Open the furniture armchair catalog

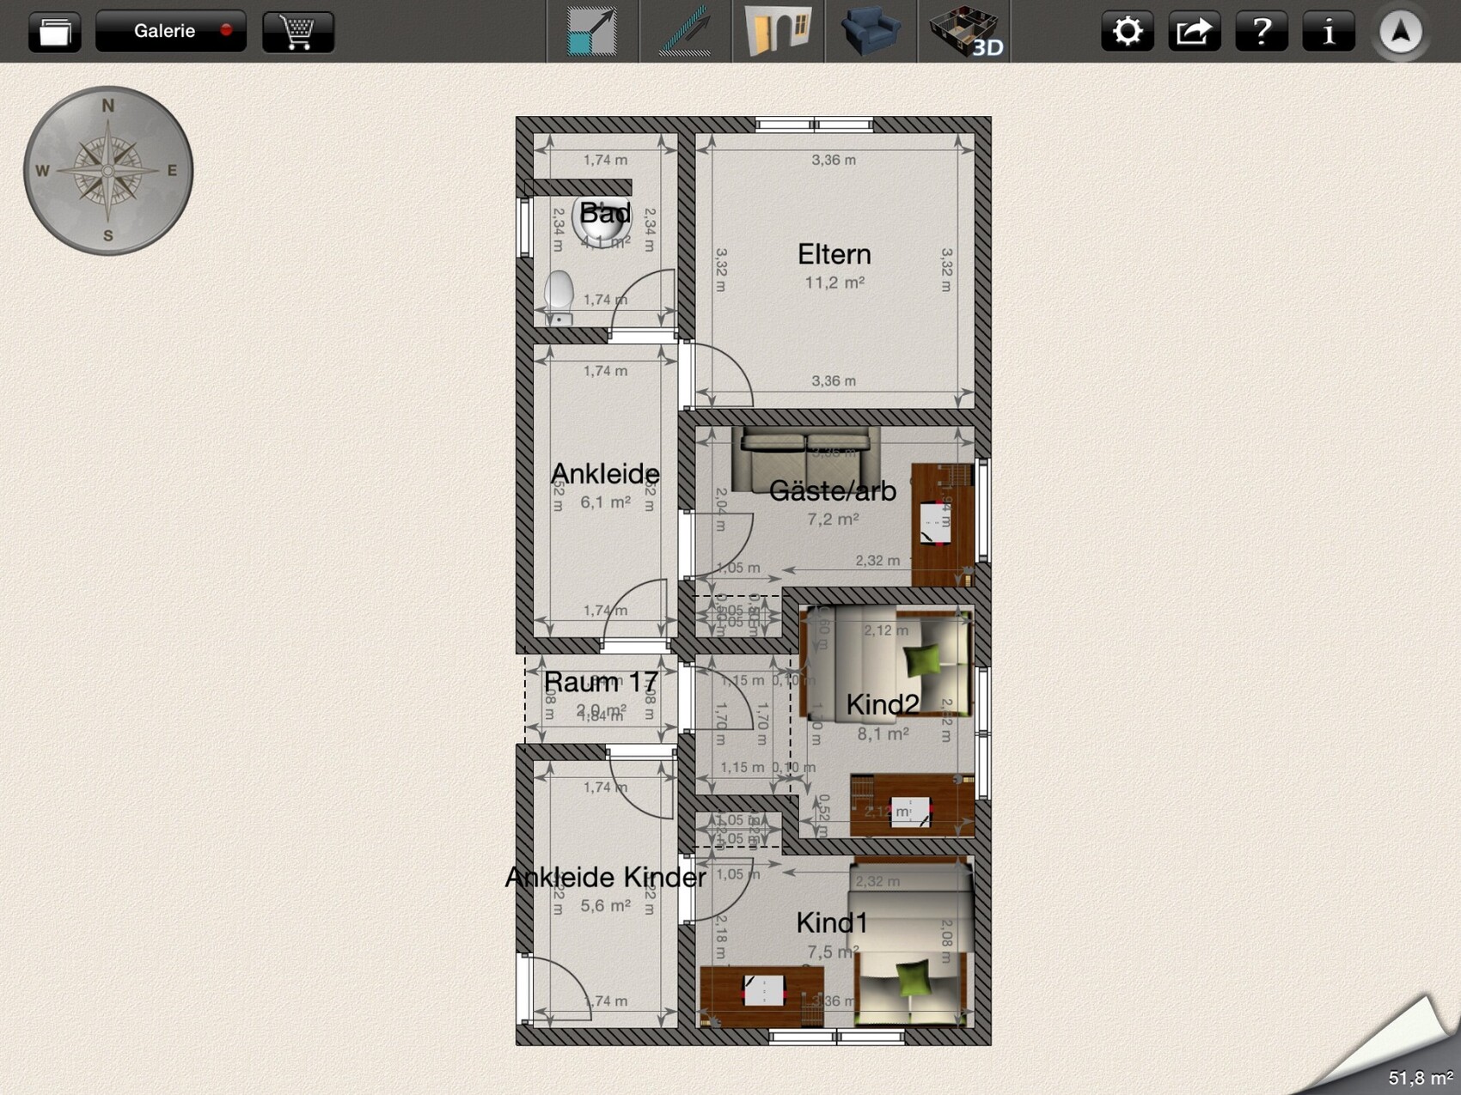pyautogui.click(x=871, y=32)
